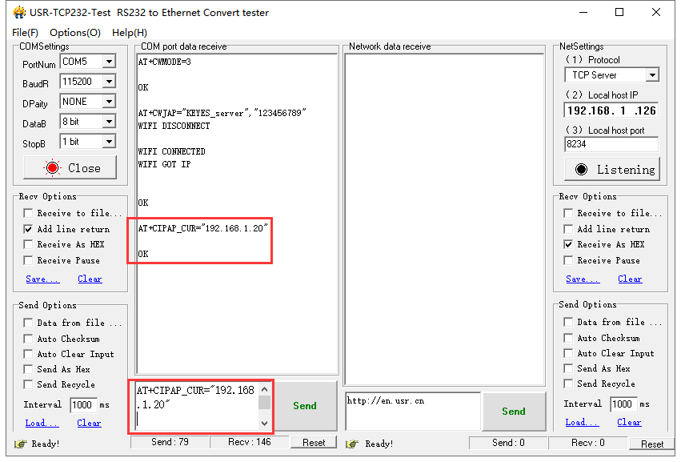Reset the network send/receive counters
The height and width of the screenshot is (462, 681).
652,444
